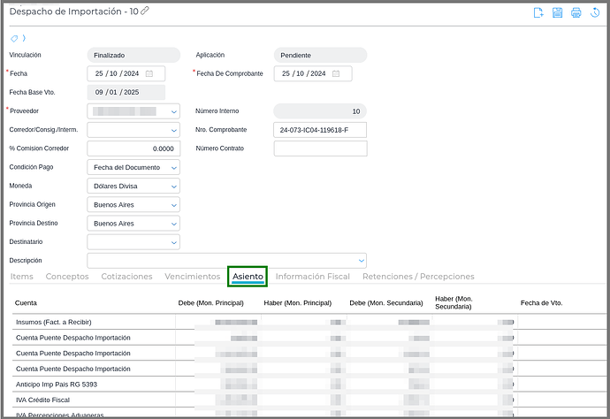
Task: Select the Insumos (Fact. a Recibir) row
Action: pyautogui.click(x=54, y=322)
